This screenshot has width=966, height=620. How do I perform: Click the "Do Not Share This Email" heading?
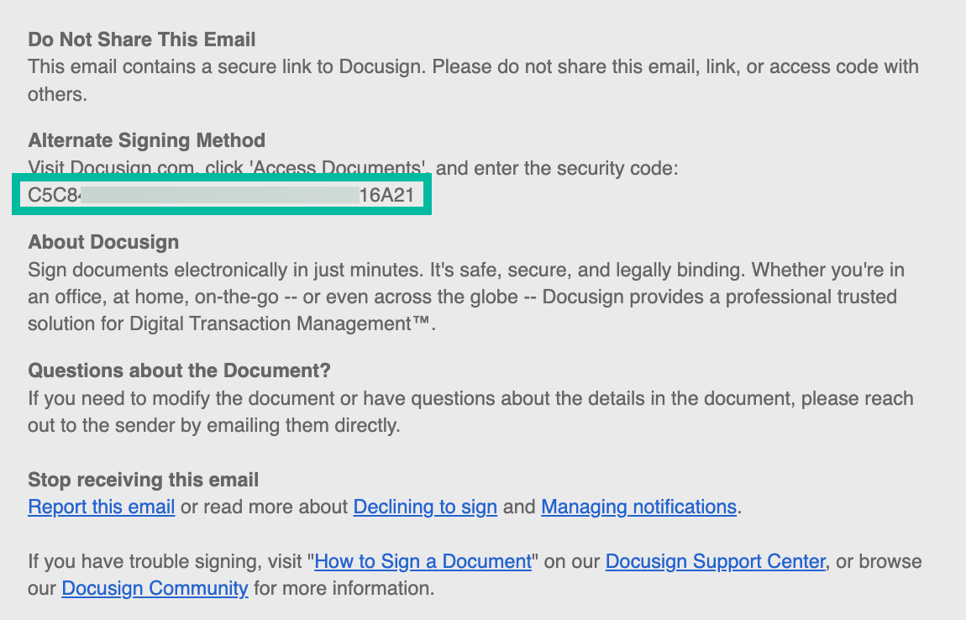click(142, 39)
